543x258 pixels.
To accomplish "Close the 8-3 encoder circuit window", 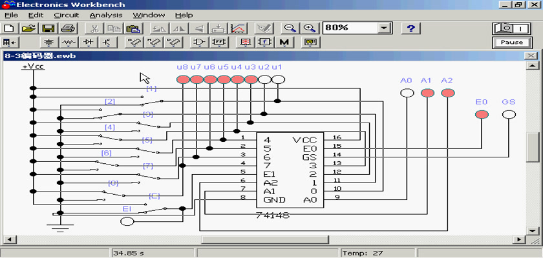I will pos(531,56).
